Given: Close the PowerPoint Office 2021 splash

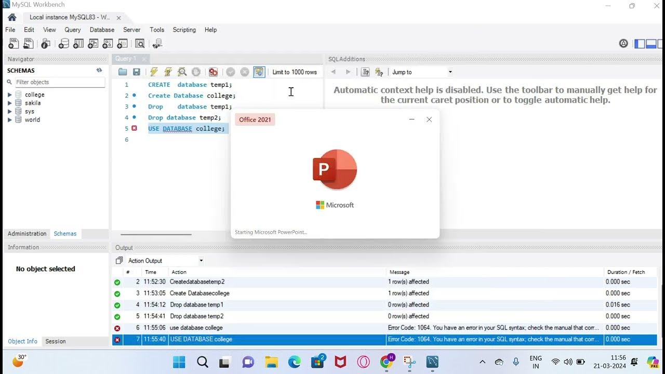Looking at the screenshot, I should click(x=429, y=119).
